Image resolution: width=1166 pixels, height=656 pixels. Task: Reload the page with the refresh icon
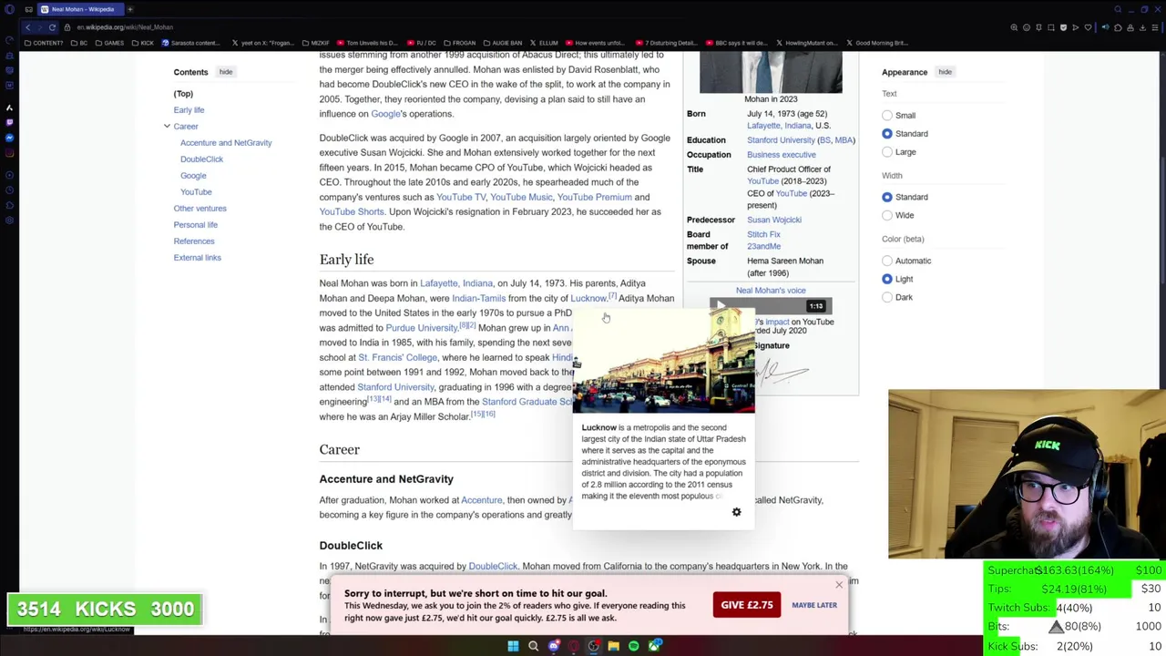click(52, 27)
